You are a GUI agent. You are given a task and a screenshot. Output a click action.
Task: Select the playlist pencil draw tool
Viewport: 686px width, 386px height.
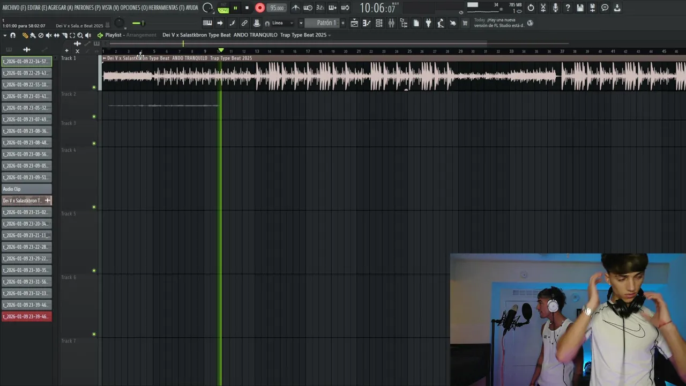coord(25,35)
